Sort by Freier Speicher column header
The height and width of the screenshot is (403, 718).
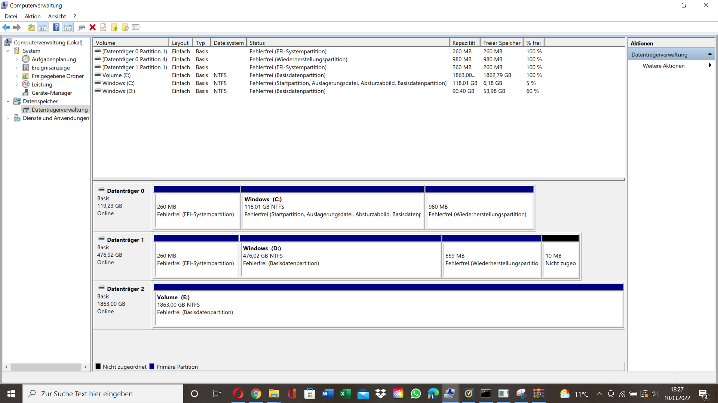pyautogui.click(x=501, y=43)
